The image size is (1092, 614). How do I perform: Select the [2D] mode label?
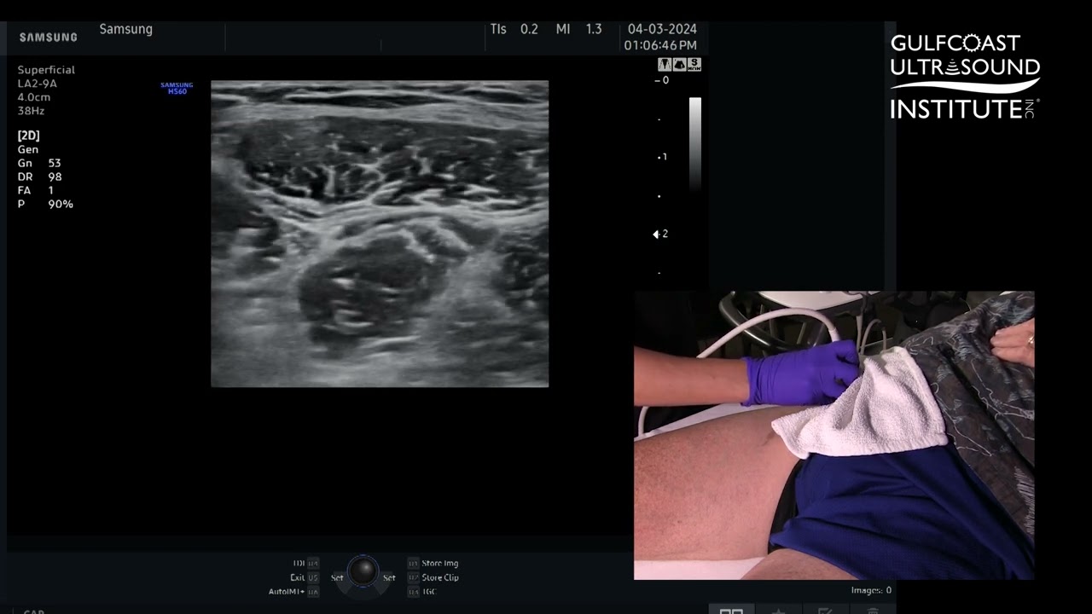tap(28, 136)
